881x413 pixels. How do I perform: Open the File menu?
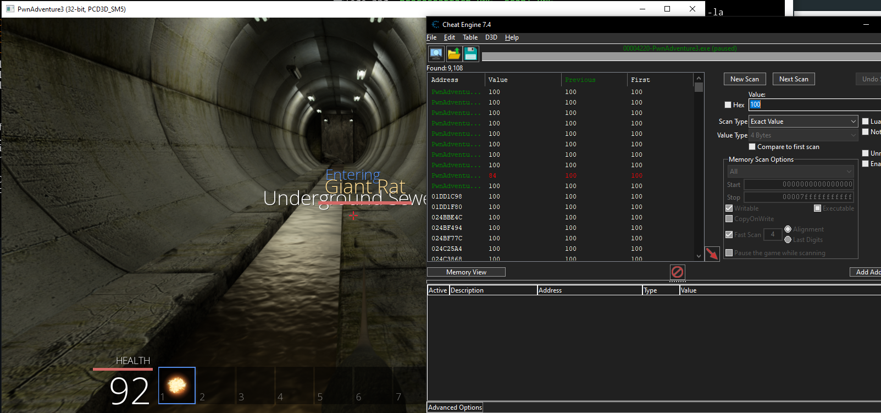431,37
